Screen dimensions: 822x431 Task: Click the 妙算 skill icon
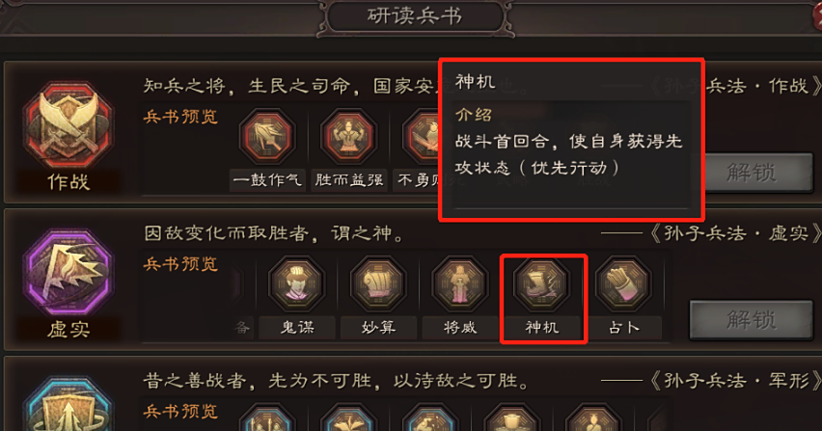click(378, 283)
